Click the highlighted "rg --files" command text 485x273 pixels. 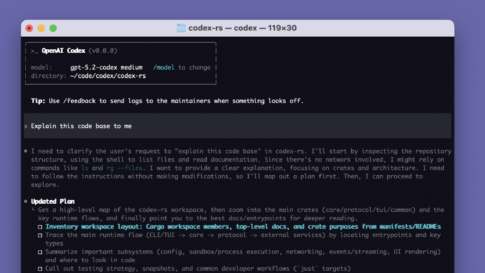click(x=124, y=168)
